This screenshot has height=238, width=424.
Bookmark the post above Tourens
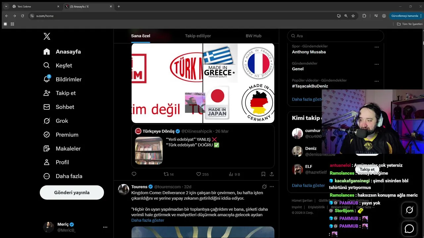263,174
